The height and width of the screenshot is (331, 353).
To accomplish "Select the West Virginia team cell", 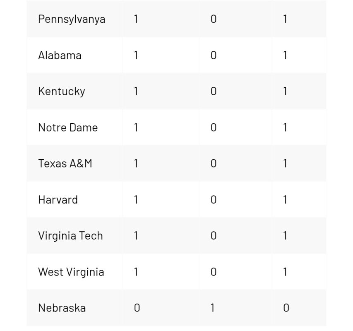I will [71, 272].
